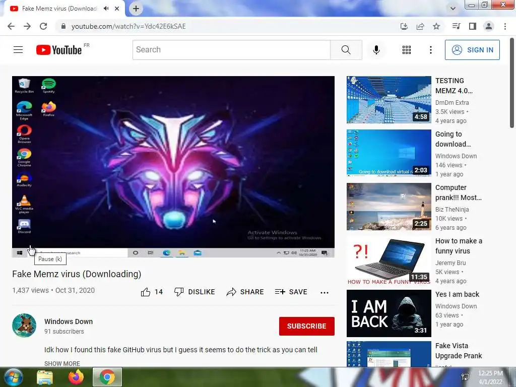Search with your voice via microphone icon
This screenshot has height=387, width=516.
pyautogui.click(x=376, y=50)
